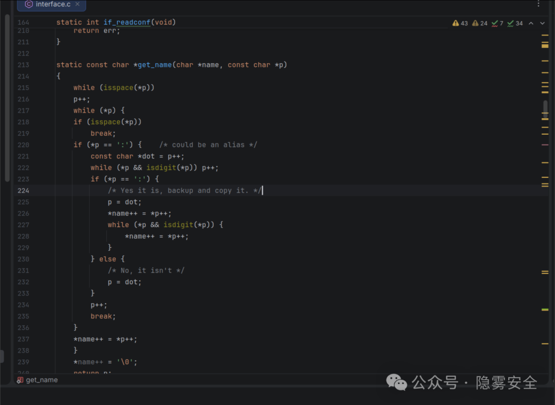Click the 7 typos indicator
This screenshot has width=555, height=405.
[x=497, y=23]
